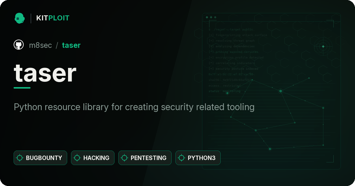Click crosshair icon in BUGBOUNTY tag
The width and height of the screenshot is (355, 186).
coord(20,158)
